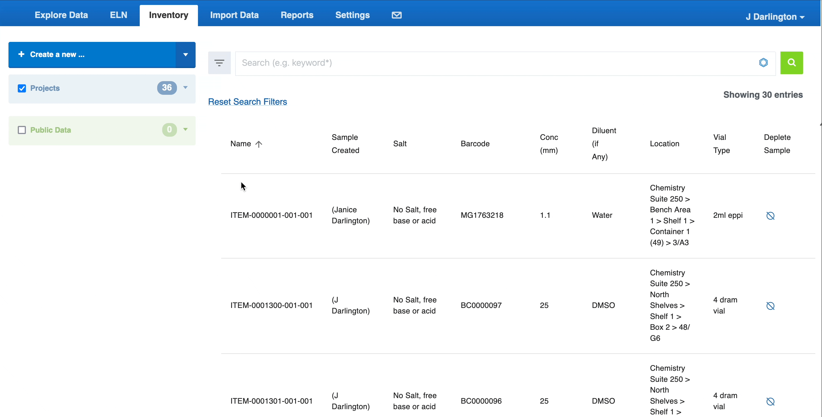This screenshot has height=417, width=822.
Task: Sort by the Vial Type column header
Action: pyautogui.click(x=721, y=144)
